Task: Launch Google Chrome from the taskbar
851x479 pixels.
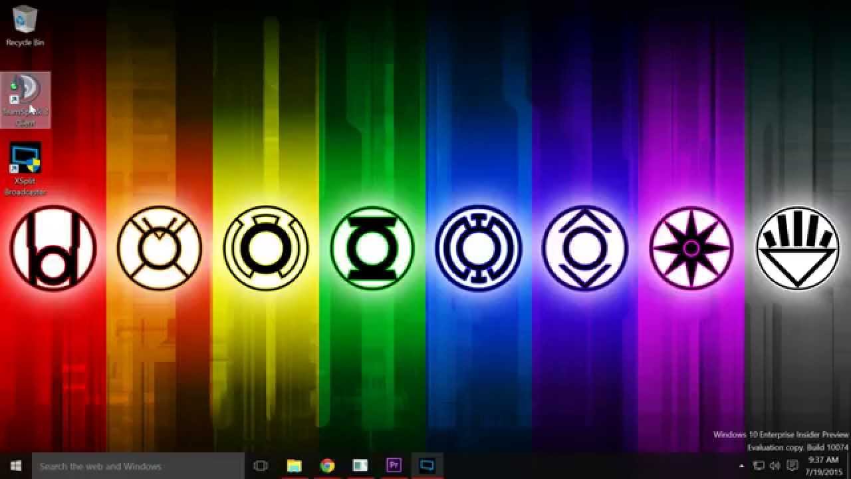Action: tap(327, 466)
